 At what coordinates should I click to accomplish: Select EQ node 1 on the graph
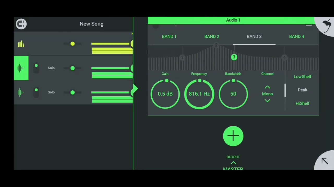(x=182, y=57)
